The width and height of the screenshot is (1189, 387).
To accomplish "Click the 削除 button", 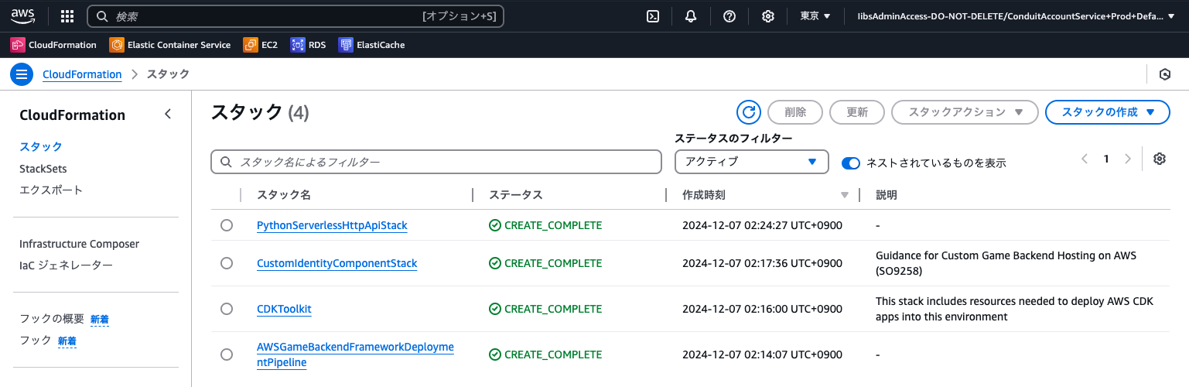I will tap(795, 112).
